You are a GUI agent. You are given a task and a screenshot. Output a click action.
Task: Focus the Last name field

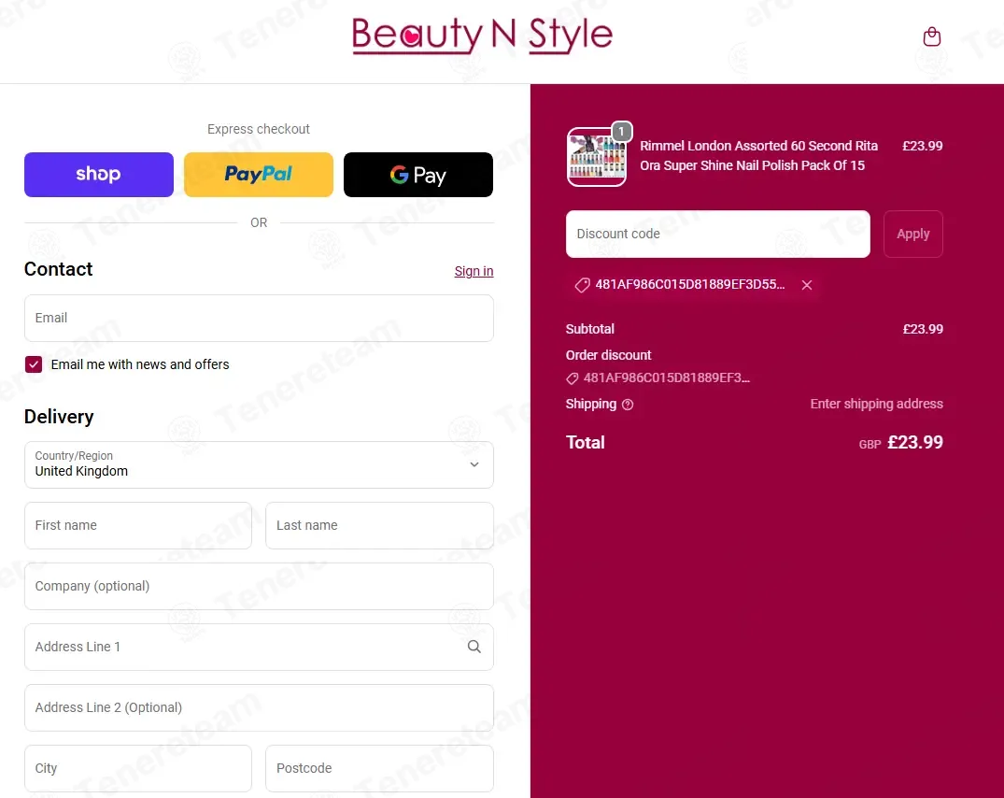(x=380, y=525)
